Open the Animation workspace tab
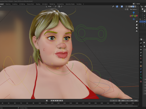Viewport: 146px width, 109px height. [45, 4]
